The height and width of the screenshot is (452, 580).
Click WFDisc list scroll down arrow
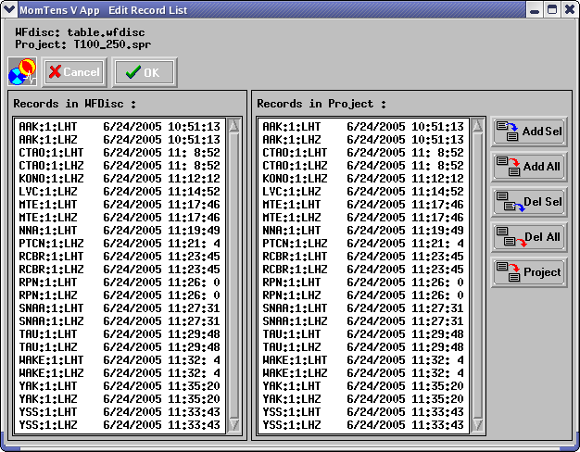(x=233, y=424)
